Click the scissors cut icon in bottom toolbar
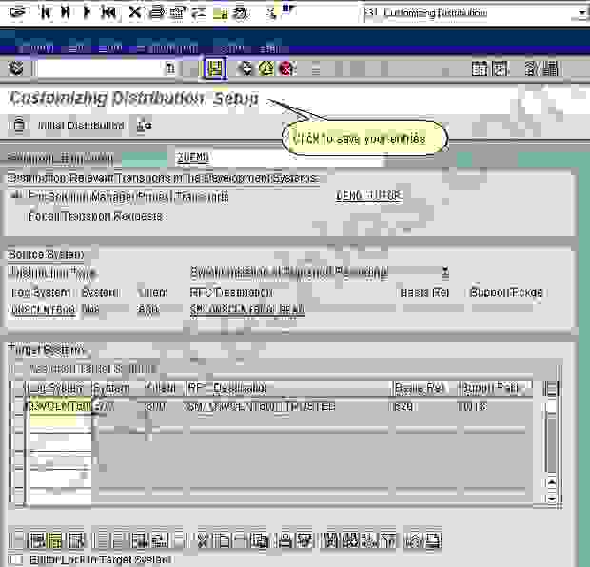 point(203,541)
